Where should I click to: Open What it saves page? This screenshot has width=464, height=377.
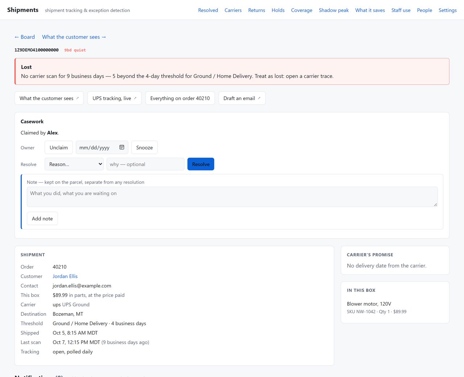(x=370, y=10)
